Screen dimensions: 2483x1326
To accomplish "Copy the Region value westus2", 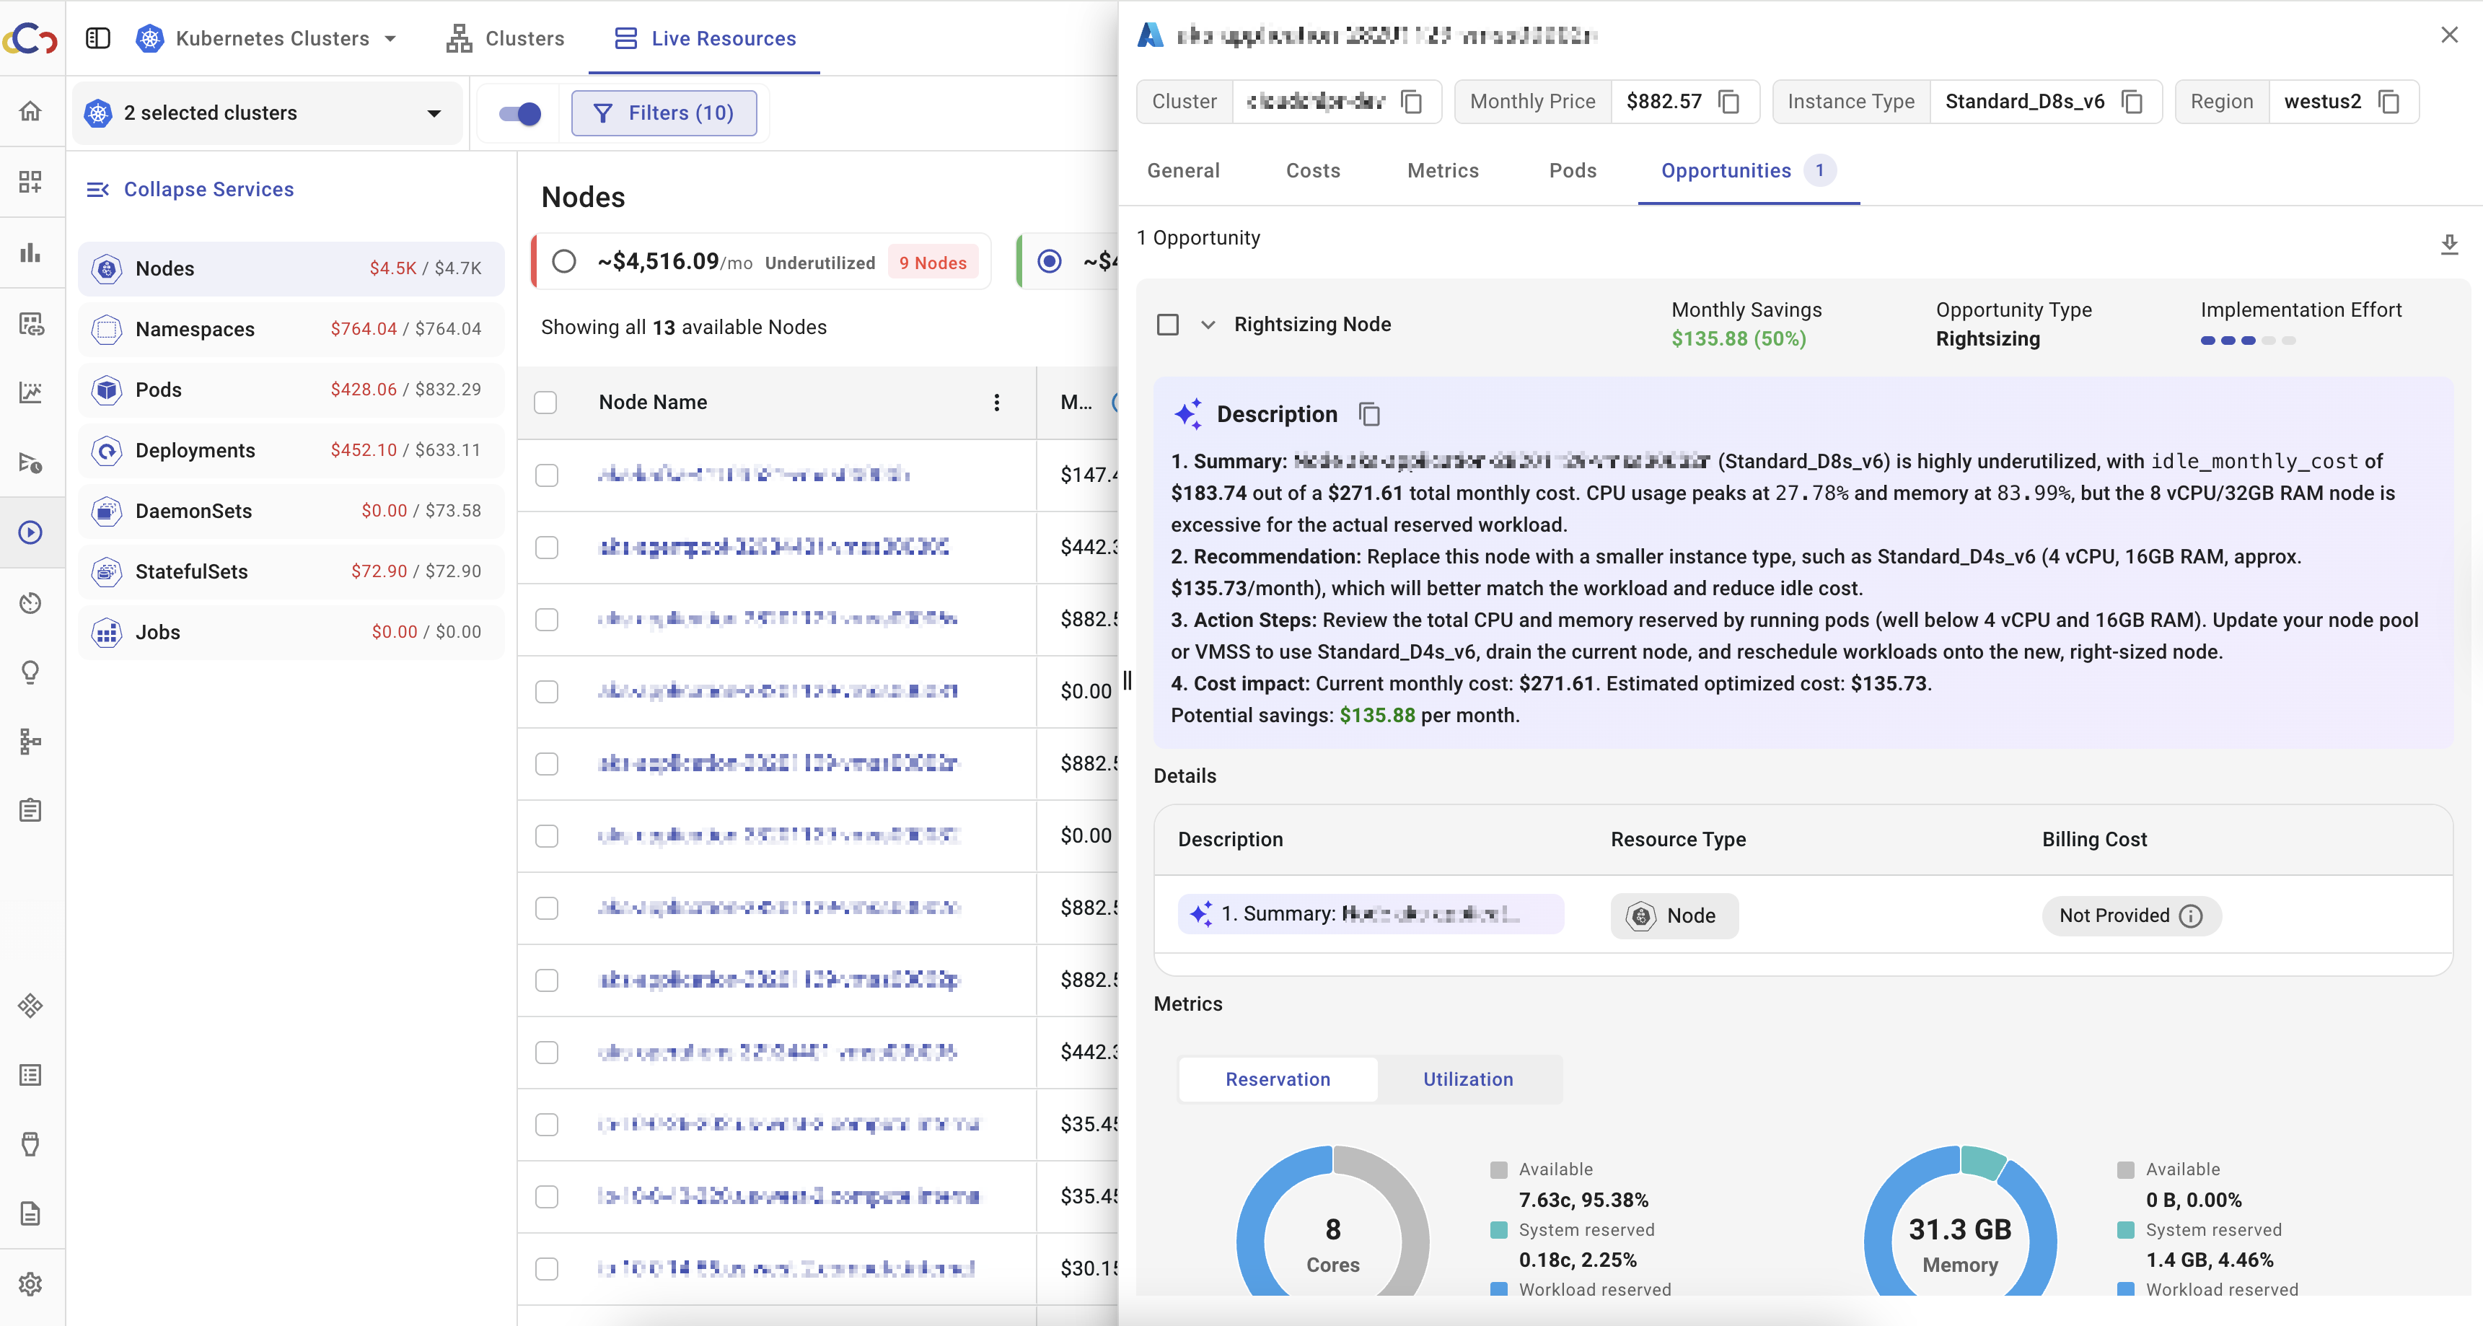I will click(x=2388, y=102).
